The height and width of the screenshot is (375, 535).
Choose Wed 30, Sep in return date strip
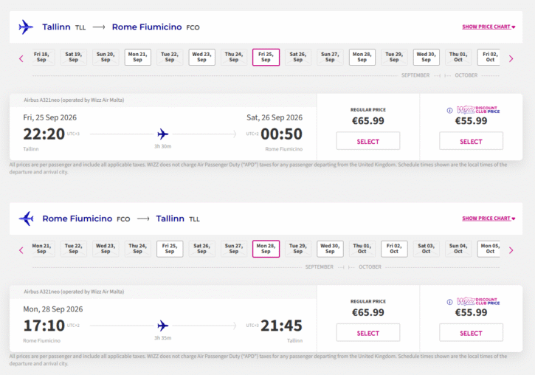pyautogui.click(x=330, y=249)
